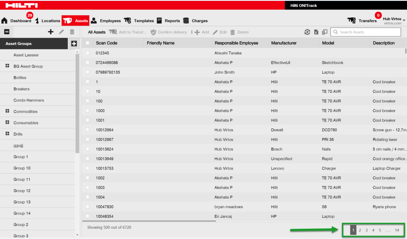Click the sidebar trash delete icon

tap(72, 32)
